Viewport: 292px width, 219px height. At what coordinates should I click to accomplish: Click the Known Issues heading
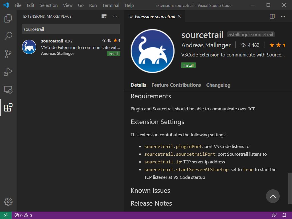pos(150,190)
